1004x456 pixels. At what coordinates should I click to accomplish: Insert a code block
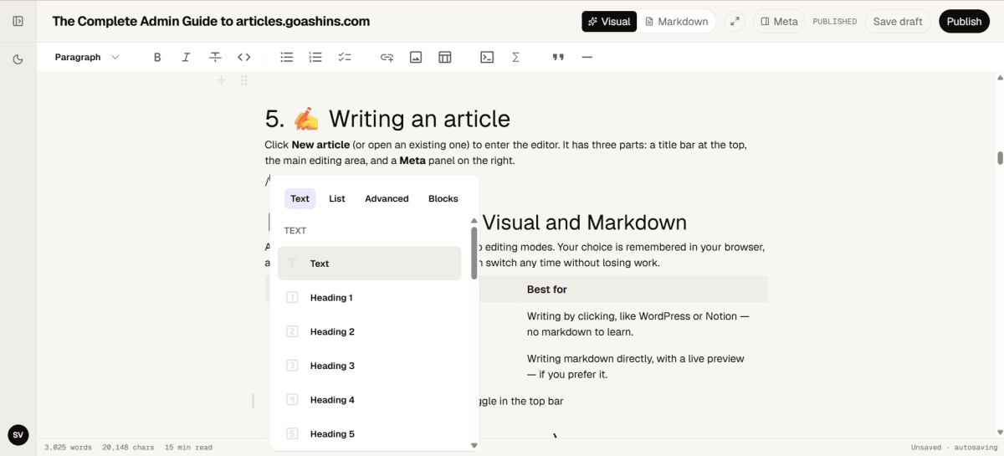(487, 57)
